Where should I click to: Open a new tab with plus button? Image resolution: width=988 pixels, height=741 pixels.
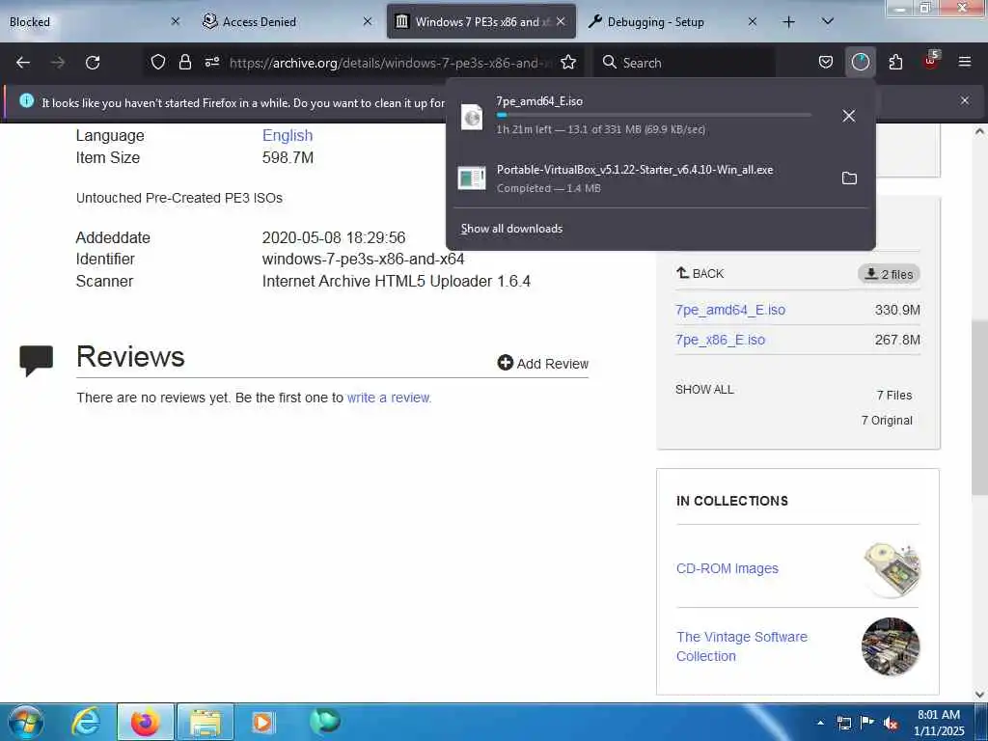click(x=788, y=22)
